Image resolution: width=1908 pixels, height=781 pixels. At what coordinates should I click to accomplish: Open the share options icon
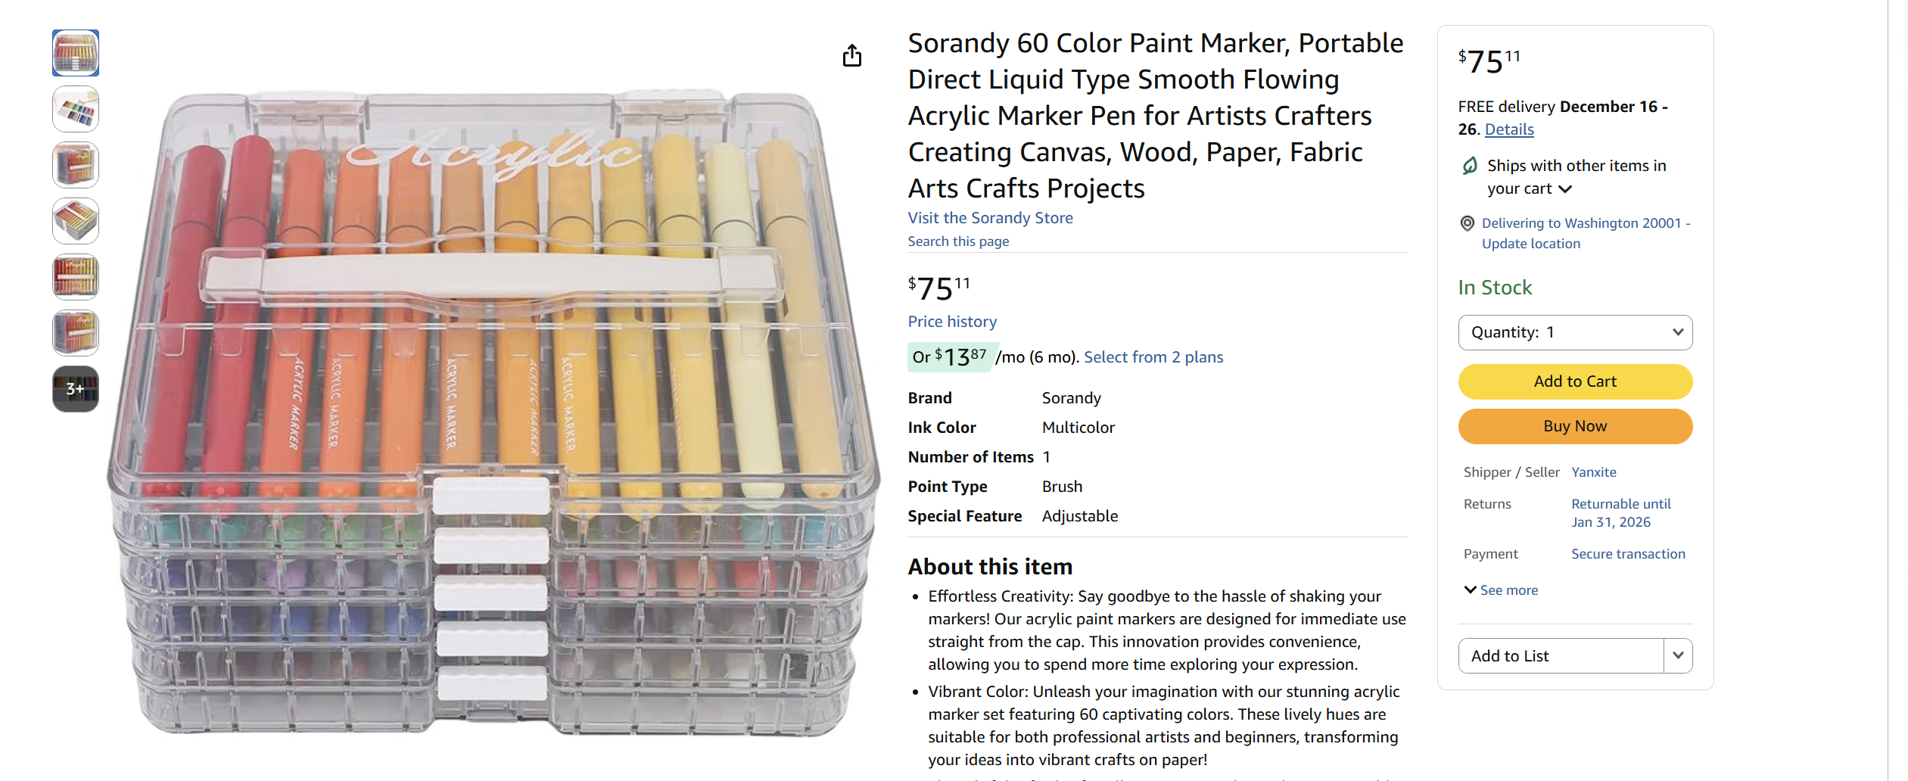(853, 55)
